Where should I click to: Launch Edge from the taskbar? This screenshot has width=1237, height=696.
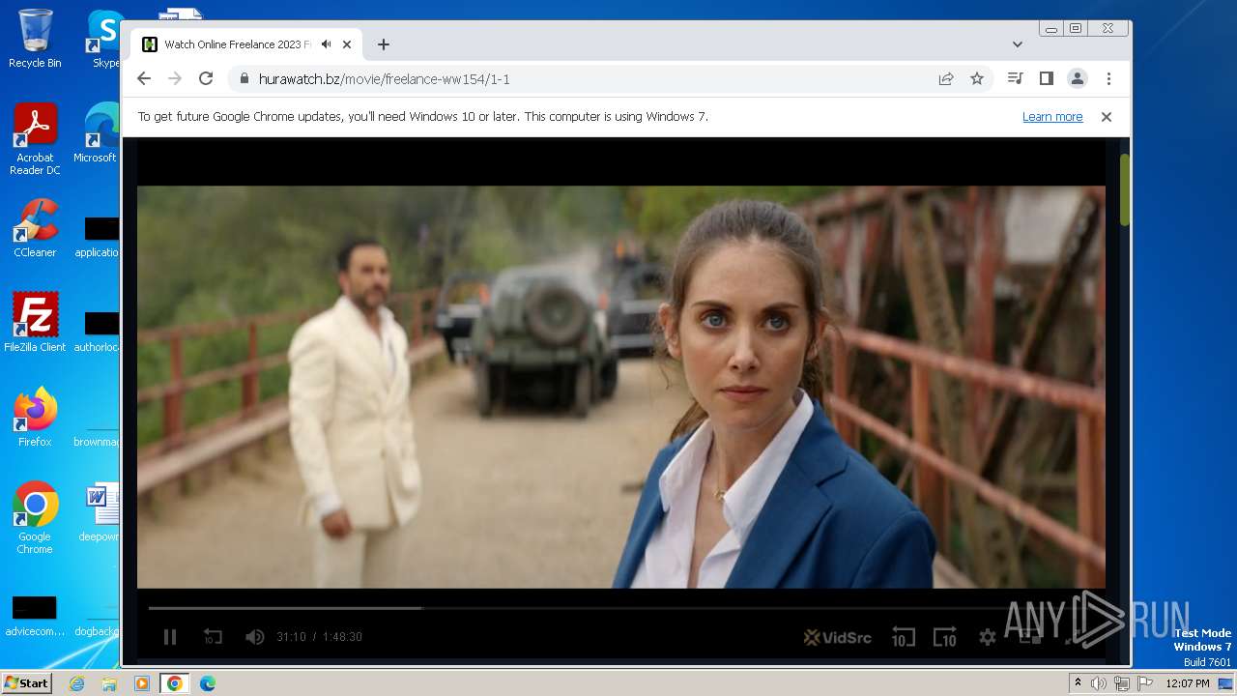(207, 683)
